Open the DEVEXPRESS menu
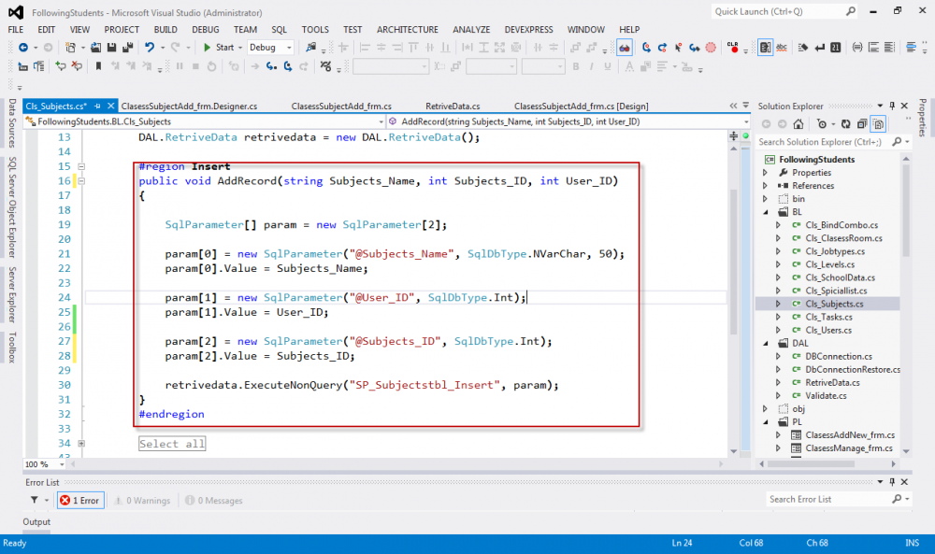Image resolution: width=935 pixels, height=554 pixels. click(528, 29)
